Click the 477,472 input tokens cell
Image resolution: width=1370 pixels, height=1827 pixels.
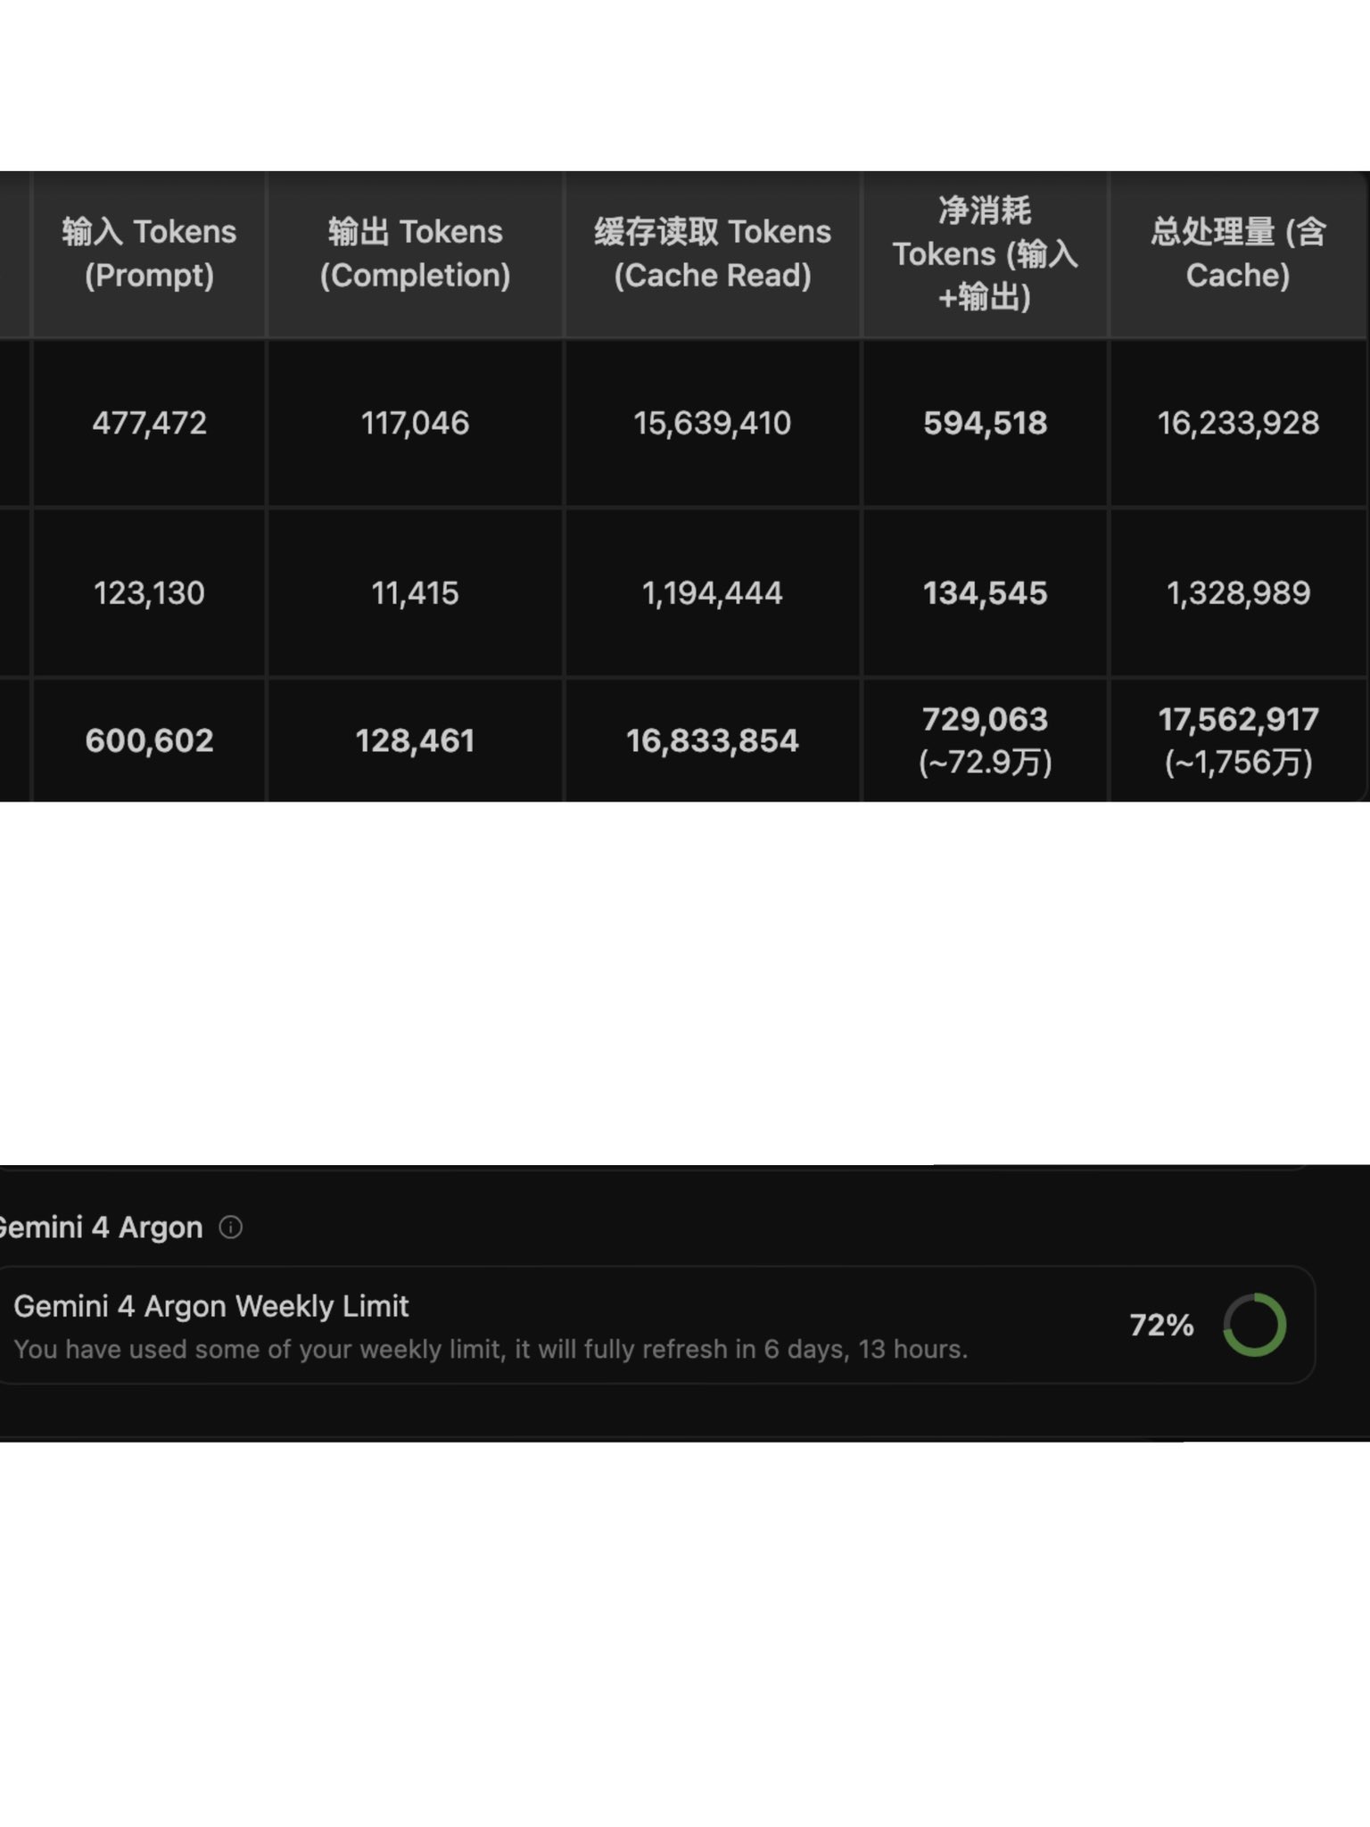pyautogui.click(x=149, y=423)
